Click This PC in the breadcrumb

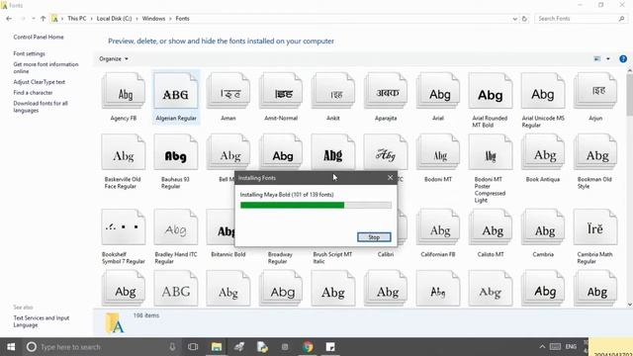(x=77, y=19)
